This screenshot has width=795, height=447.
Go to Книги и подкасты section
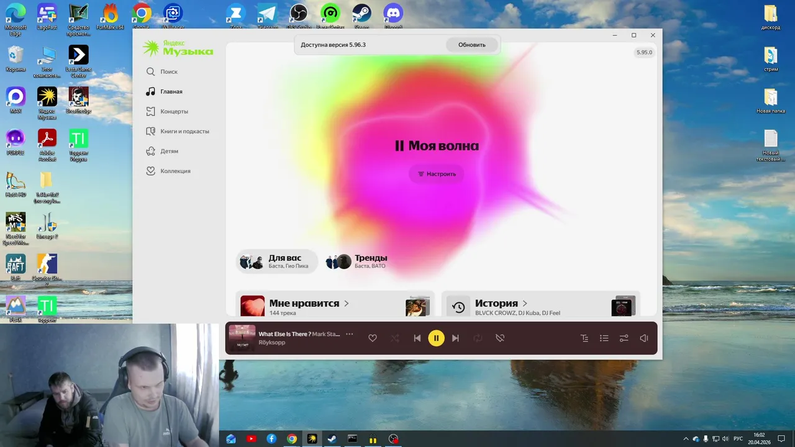tap(177, 131)
